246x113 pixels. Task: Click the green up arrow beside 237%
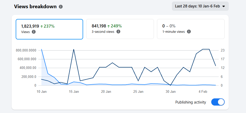tap(41, 26)
